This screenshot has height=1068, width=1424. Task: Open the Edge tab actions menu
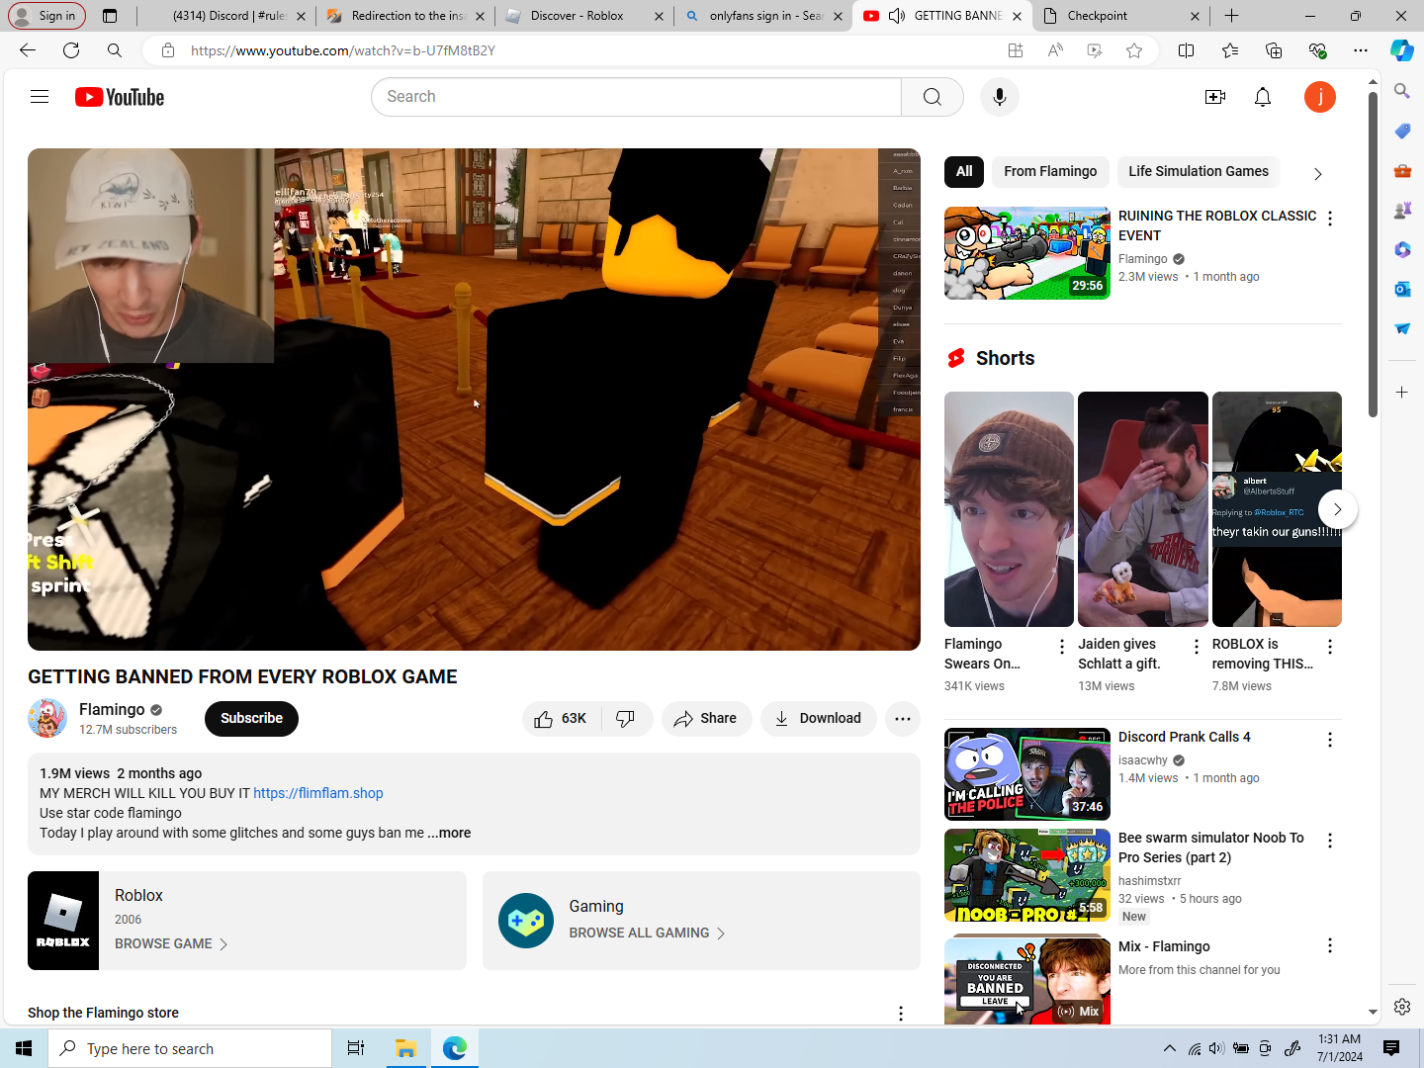tap(110, 16)
